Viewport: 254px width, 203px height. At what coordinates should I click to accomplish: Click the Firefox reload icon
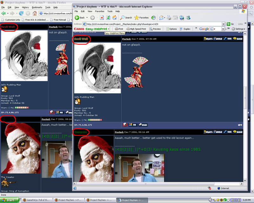point(21,13)
